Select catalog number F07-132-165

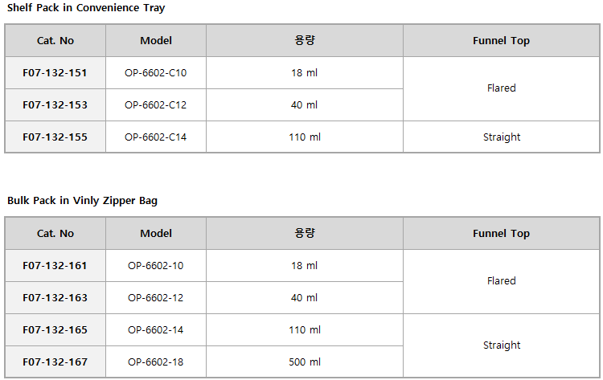55,329
